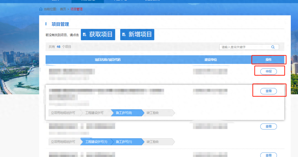Go to 首页 via the breadcrumb link
This screenshot has width=298, height=157.
point(63,9)
